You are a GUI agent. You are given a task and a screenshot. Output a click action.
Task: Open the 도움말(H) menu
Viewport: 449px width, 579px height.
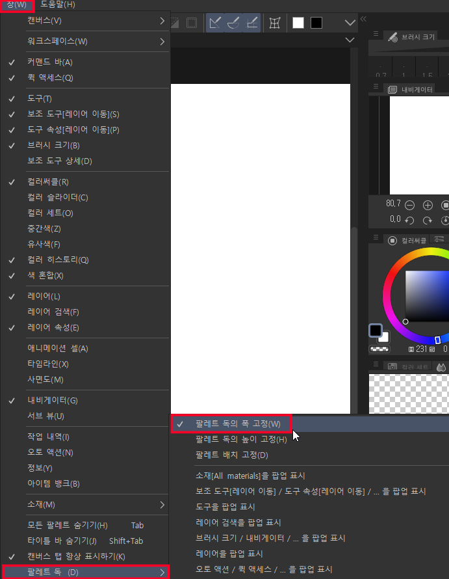(58, 5)
